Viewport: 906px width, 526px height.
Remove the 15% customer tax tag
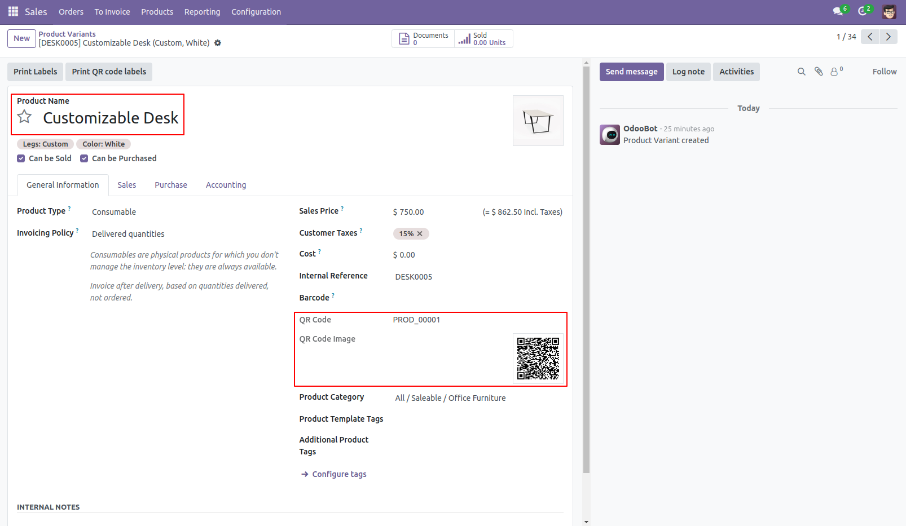coord(420,233)
